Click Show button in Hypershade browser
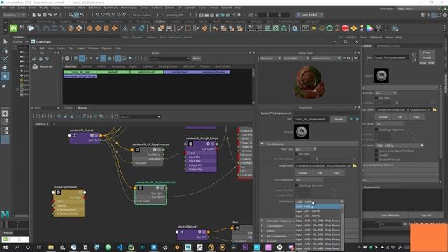 [x=197, y=59]
